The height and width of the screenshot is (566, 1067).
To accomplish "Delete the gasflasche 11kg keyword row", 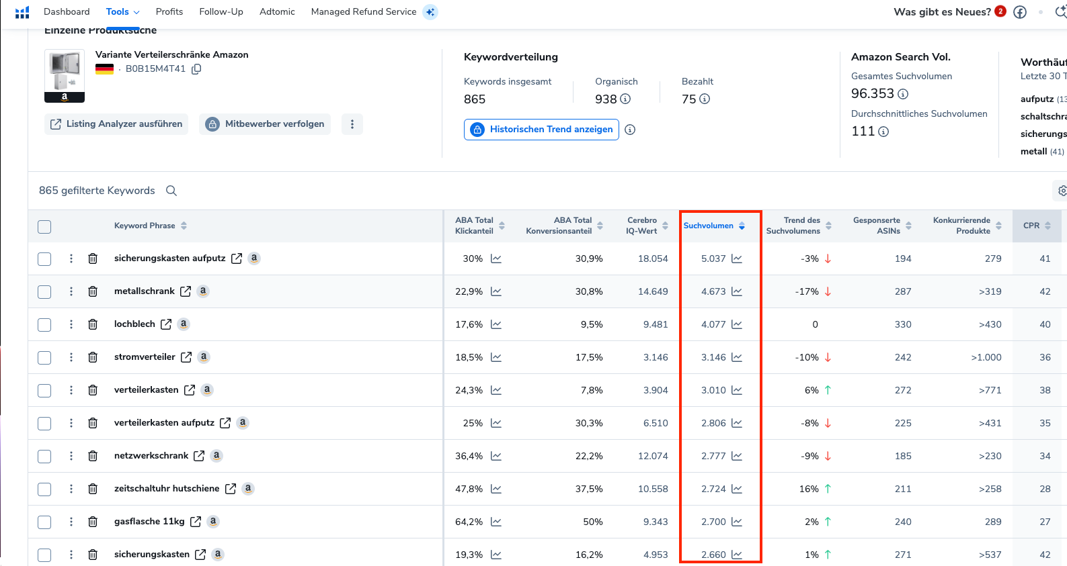I will pos(93,522).
